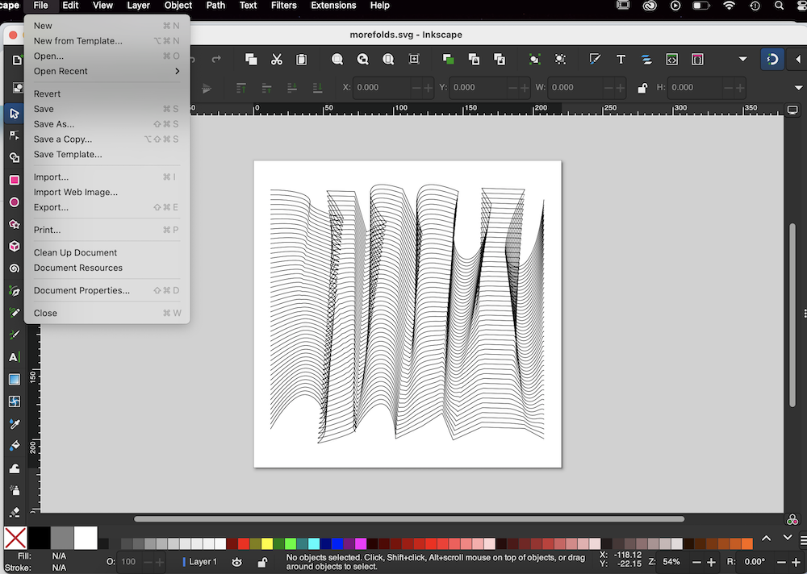Open the Layer 1 selector dropdown
The width and height of the screenshot is (807, 574).
tap(202, 562)
